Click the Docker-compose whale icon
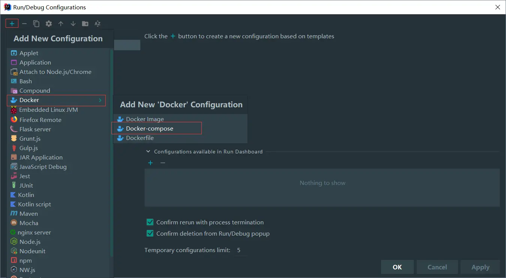 (x=120, y=129)
